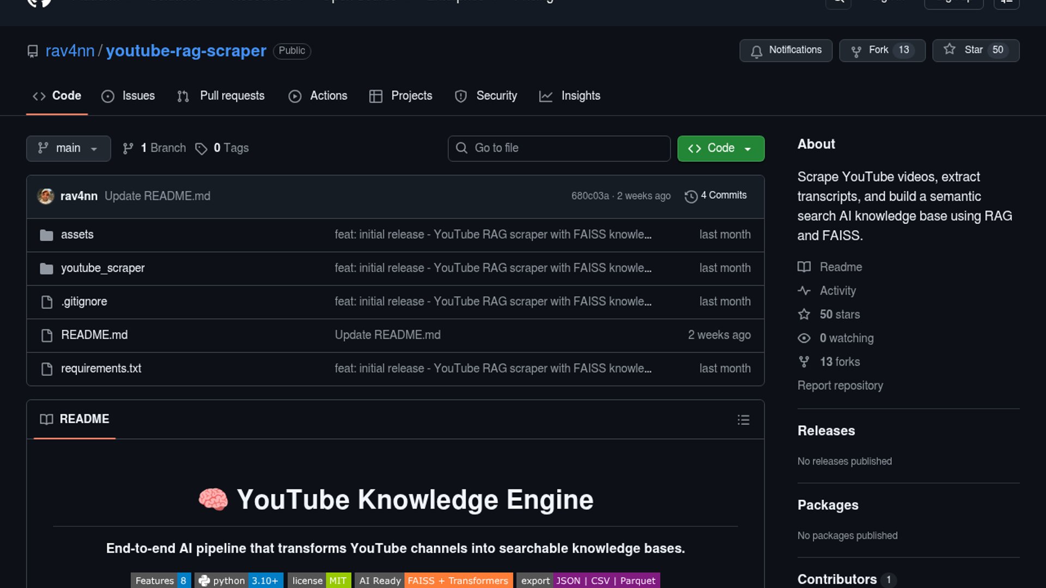Click rav4nn's avatar in the commit row

click(46, 196)
